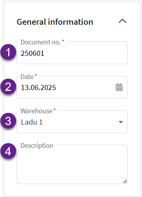142x197 pixels.
Task: Click the 250601 document number value
Action: coord(33,53)
